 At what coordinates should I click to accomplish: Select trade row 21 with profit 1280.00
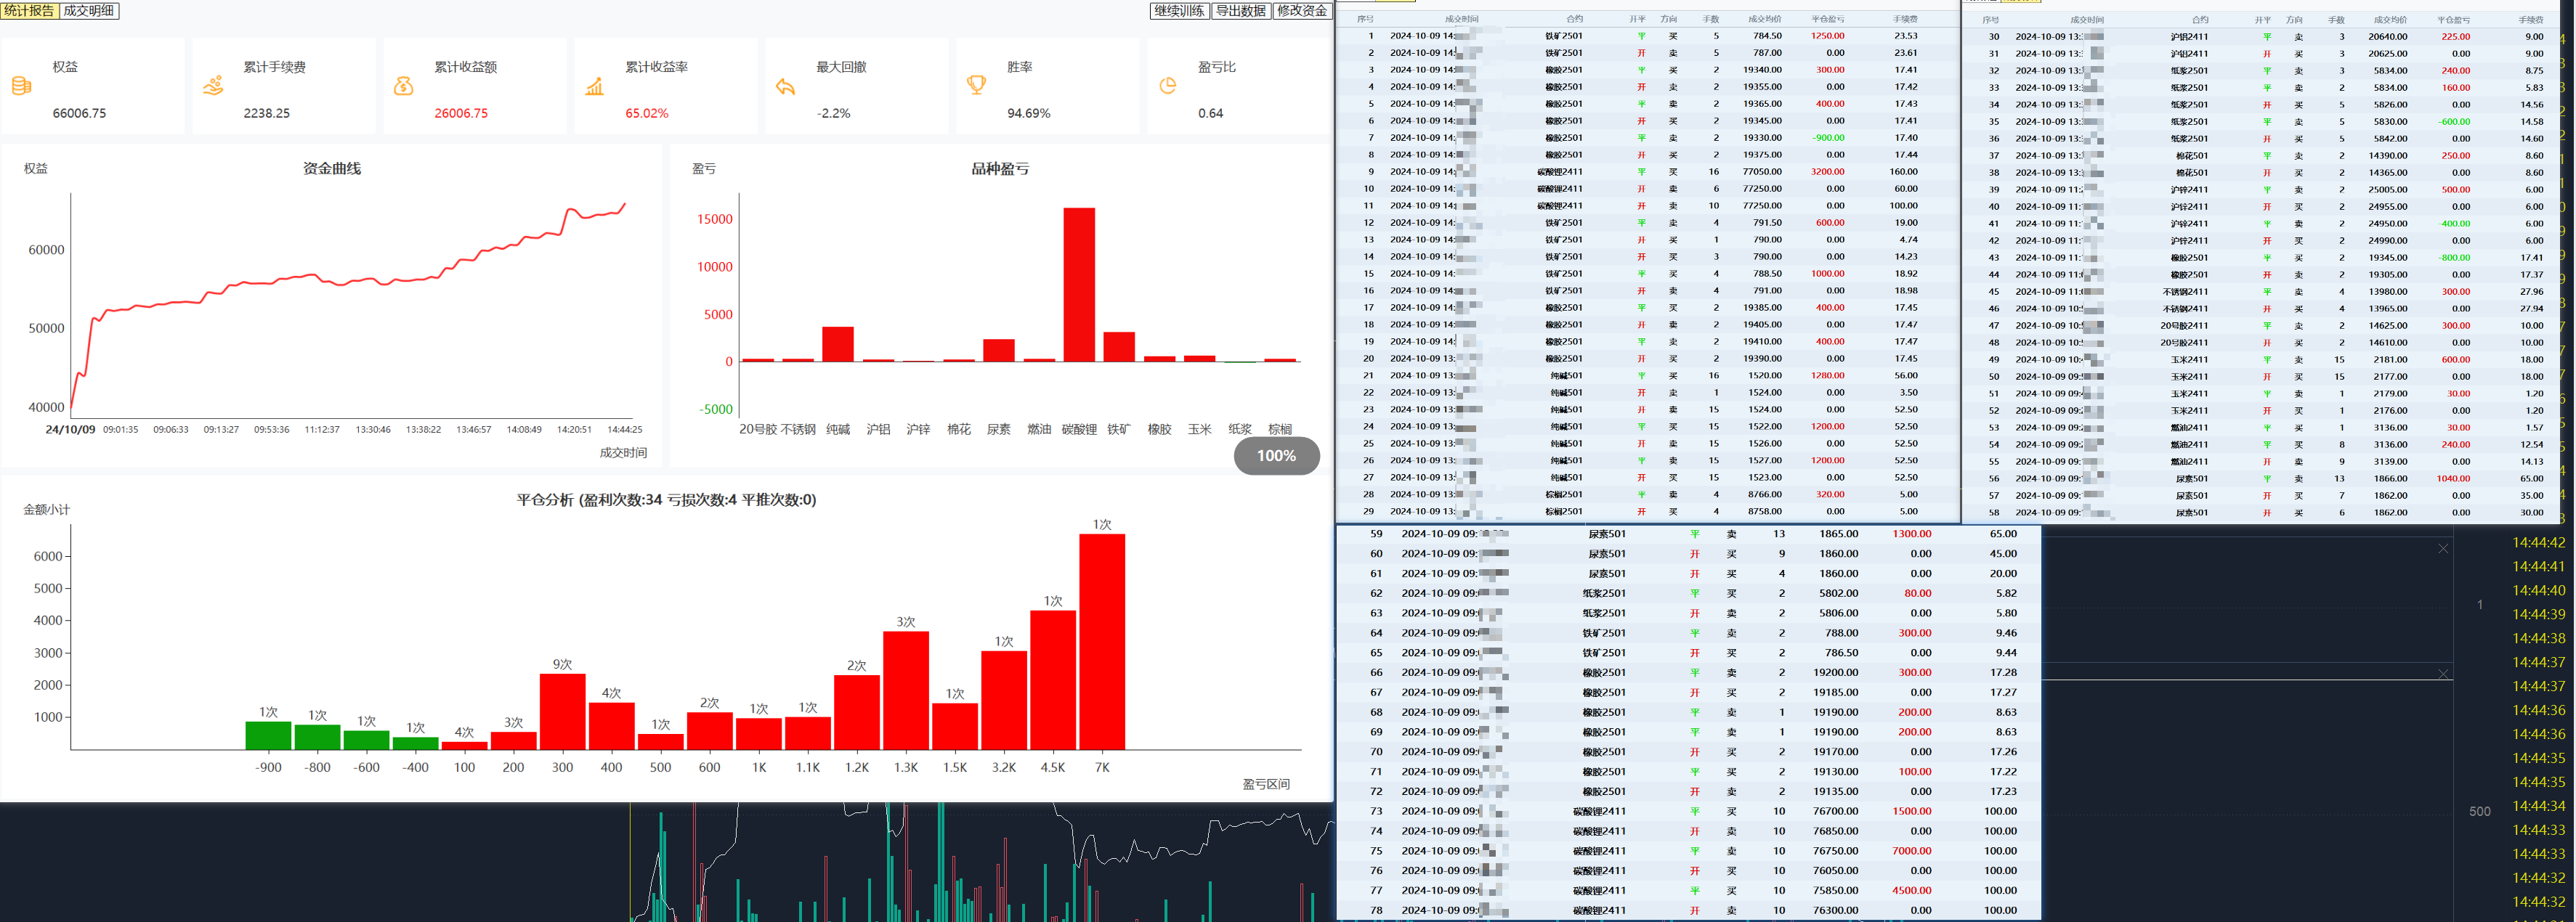click(x=1648, y=375)
